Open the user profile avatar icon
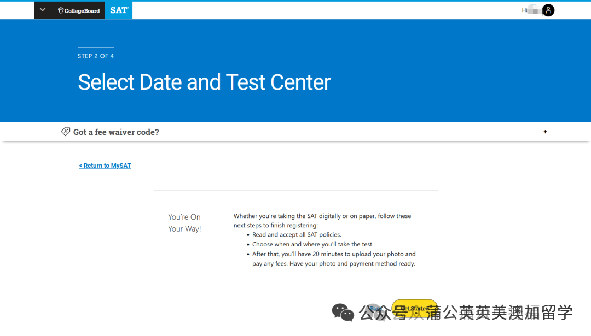 pyautogui.click(x=548, y=10)
